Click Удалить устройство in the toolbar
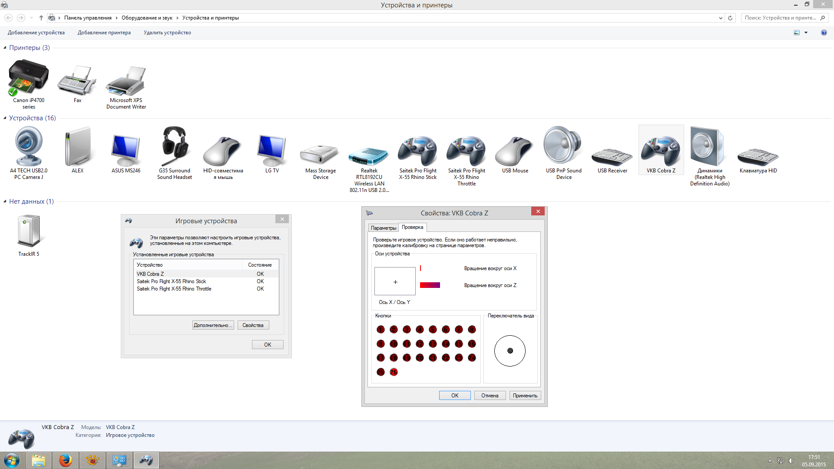 [167, 33]
